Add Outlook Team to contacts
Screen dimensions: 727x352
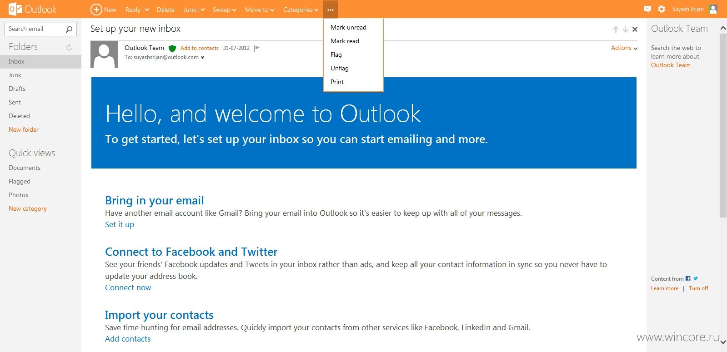click(x=199, y=48)
